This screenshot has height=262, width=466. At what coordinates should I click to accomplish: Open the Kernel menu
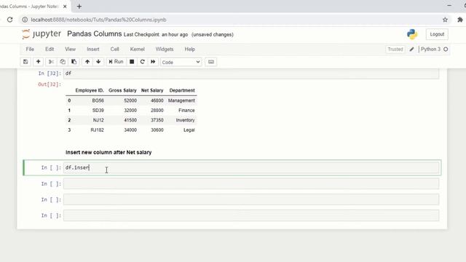coord(138,49)
